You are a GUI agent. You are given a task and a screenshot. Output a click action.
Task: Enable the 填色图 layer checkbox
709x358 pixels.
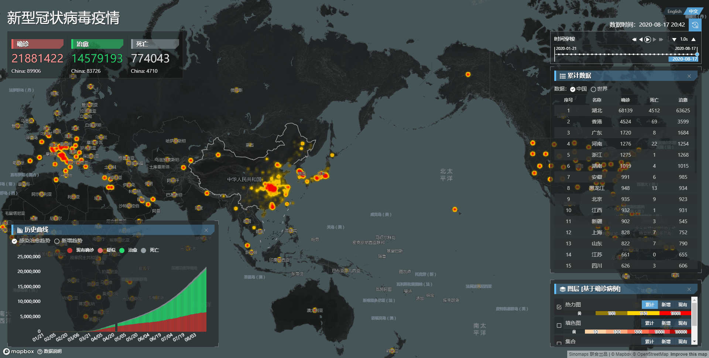[x=559, y=325]
